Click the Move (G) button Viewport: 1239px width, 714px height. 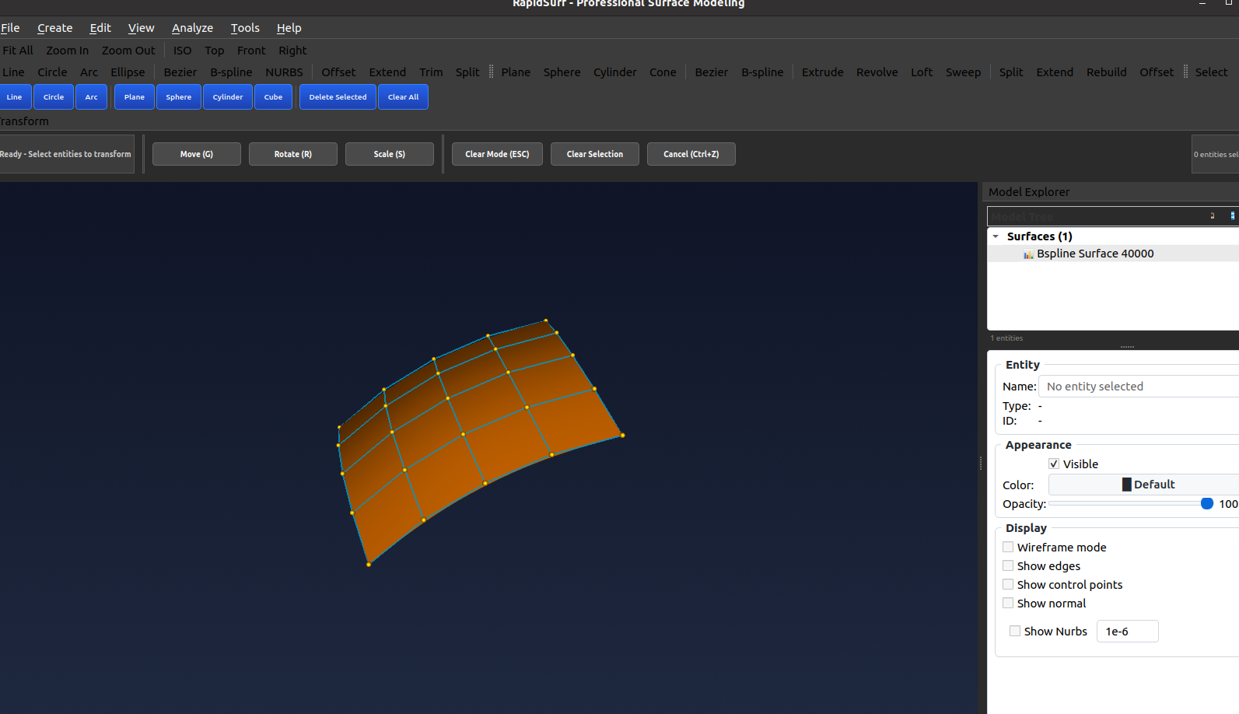pyautogui.click(x=197, y=154)
